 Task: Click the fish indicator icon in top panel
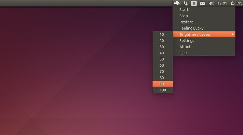click(x=177, y=3)
